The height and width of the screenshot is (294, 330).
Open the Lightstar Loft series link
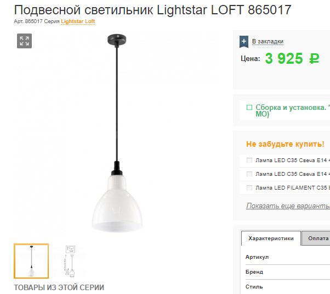coord(78,21)
